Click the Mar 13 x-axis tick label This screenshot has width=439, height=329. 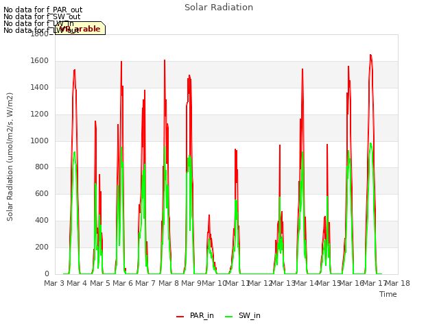tap(283, 283)
